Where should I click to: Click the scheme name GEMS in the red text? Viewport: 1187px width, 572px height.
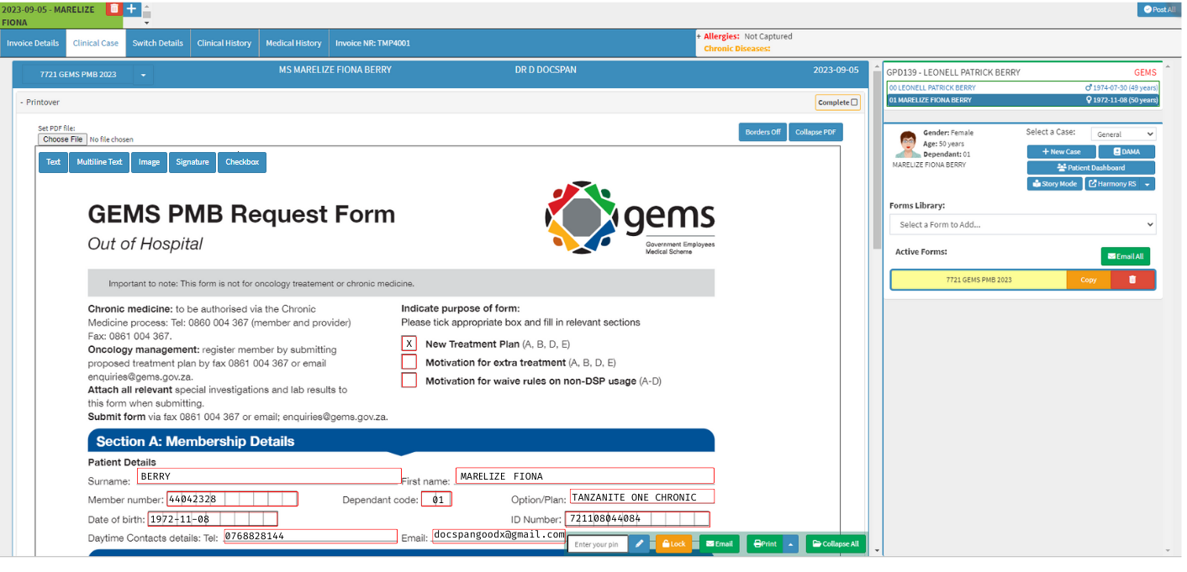(x=1145, y=72)
